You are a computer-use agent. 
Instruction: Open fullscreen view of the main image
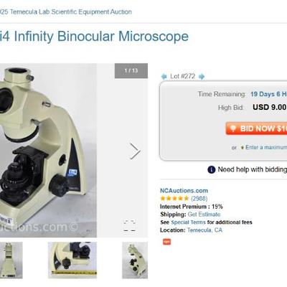130,225
